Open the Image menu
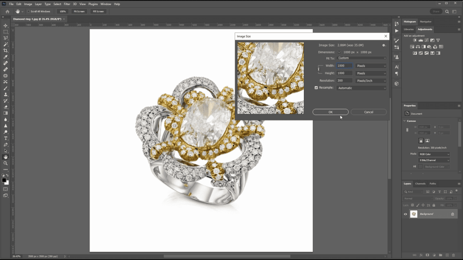This screenshot has width=463, height=260. click(28, 4)
